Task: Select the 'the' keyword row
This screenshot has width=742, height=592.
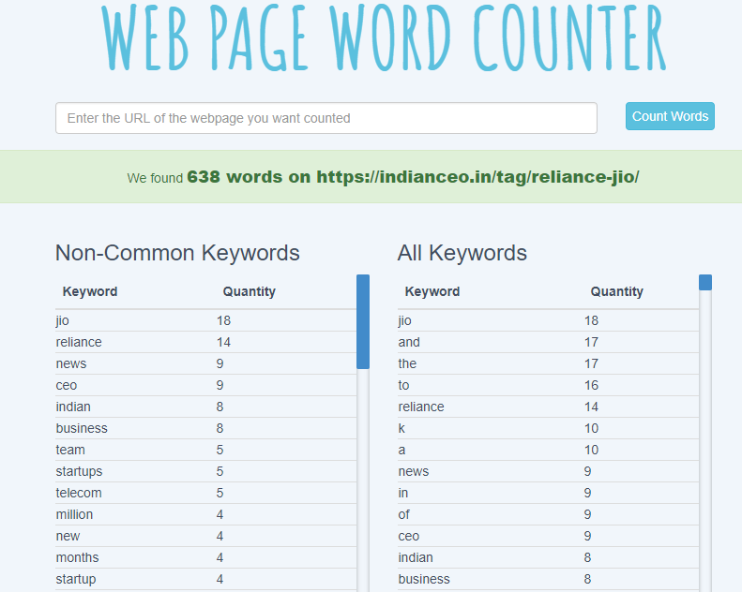Action: point(548,363)
